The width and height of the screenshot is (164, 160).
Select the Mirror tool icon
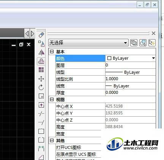[x=41, y=52]
